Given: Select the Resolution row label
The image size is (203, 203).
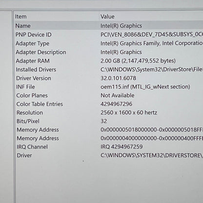Looking at the screenshot, I should pos(30,113).
